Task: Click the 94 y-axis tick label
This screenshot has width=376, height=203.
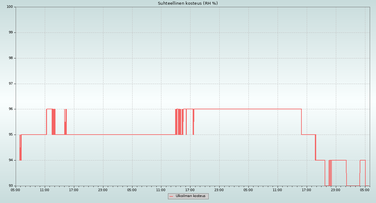Action: point(11,160)
